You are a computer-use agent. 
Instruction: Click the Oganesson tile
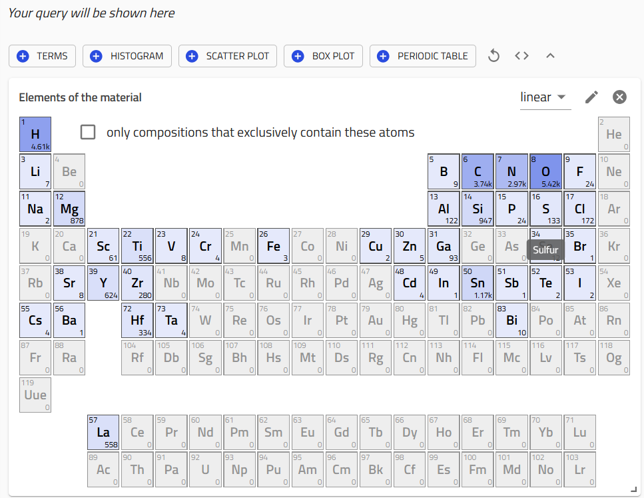tap(613, 358)
